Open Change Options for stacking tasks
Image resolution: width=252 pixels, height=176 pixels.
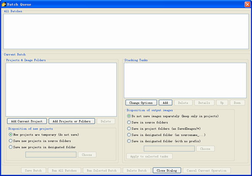click(141, 103)
